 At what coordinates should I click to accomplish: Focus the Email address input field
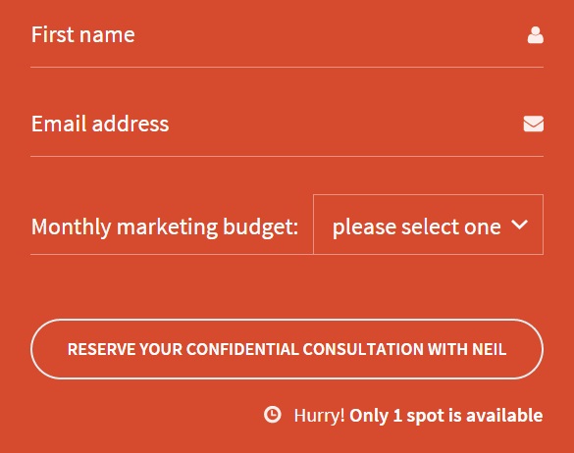pos(287,124)
